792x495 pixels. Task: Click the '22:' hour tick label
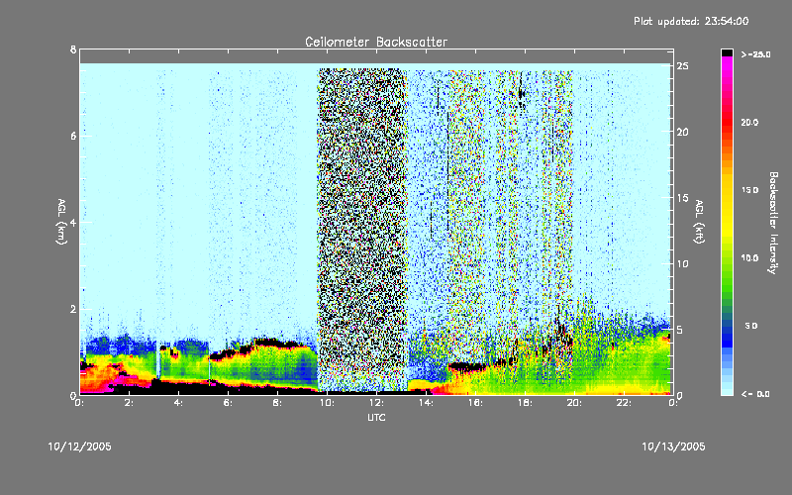[x=624, y=403]
